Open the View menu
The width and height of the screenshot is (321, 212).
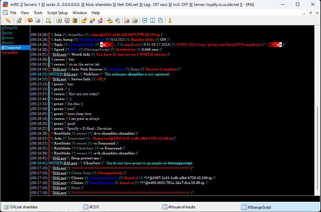[25, 13]
